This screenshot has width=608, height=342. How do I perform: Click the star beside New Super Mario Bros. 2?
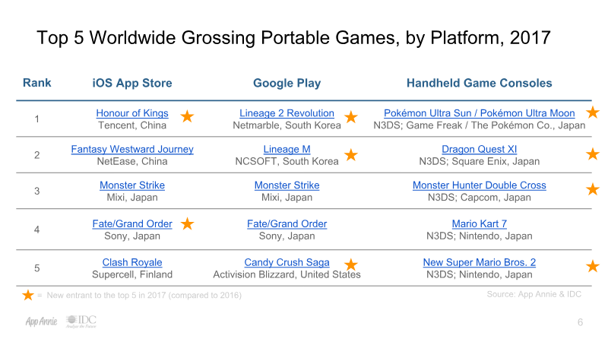click(593, 266)
